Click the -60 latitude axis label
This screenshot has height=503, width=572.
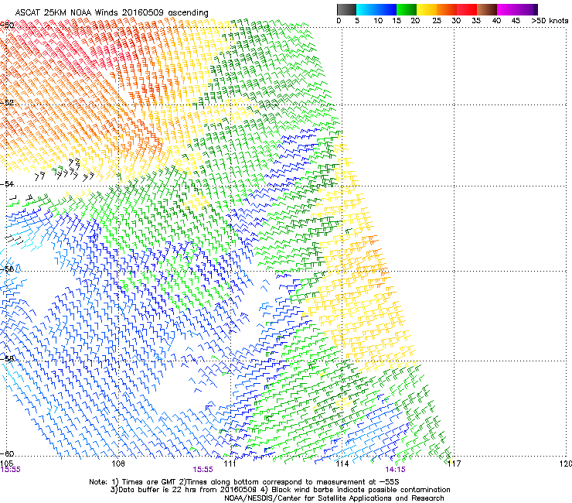[x=7, y=453]
